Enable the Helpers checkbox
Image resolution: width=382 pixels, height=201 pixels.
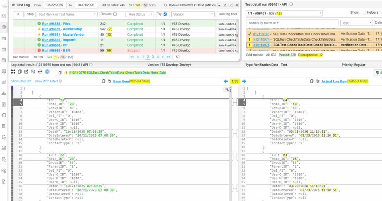pos(364,12)
